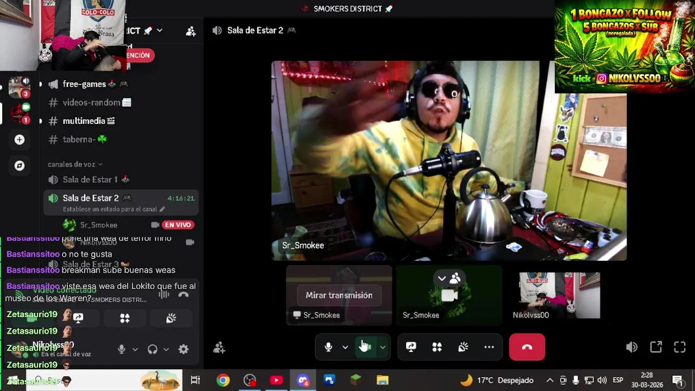Click the noise suppression waveform icon
695x391 pixels.
click(x=164, y=294)
